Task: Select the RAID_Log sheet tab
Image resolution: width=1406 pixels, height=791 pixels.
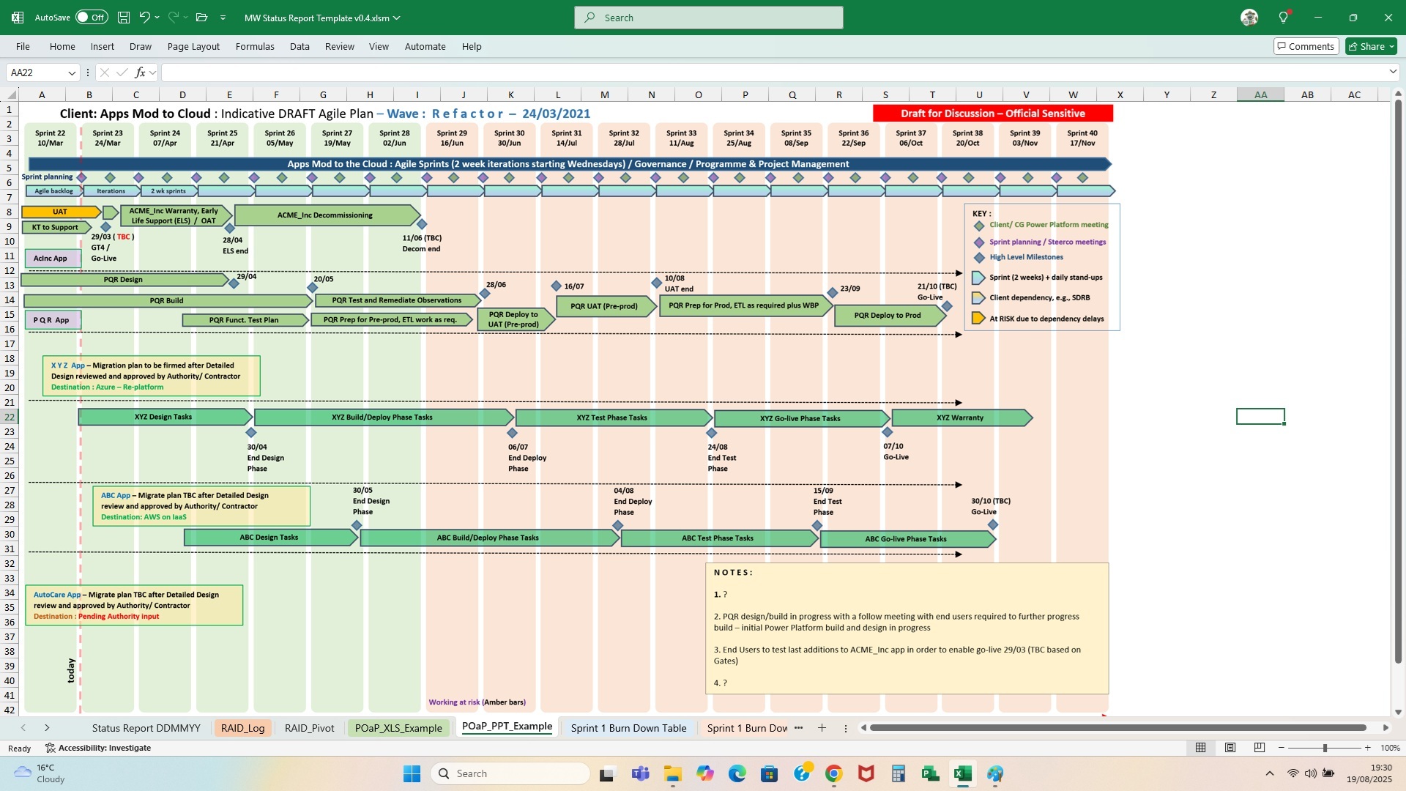Action: 242,728
